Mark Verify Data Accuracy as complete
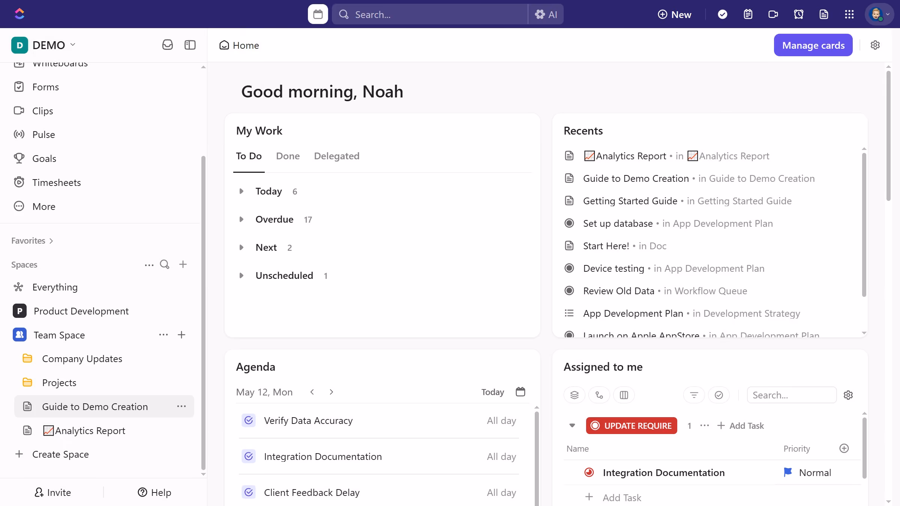The image size is (900, 506). 248,421
